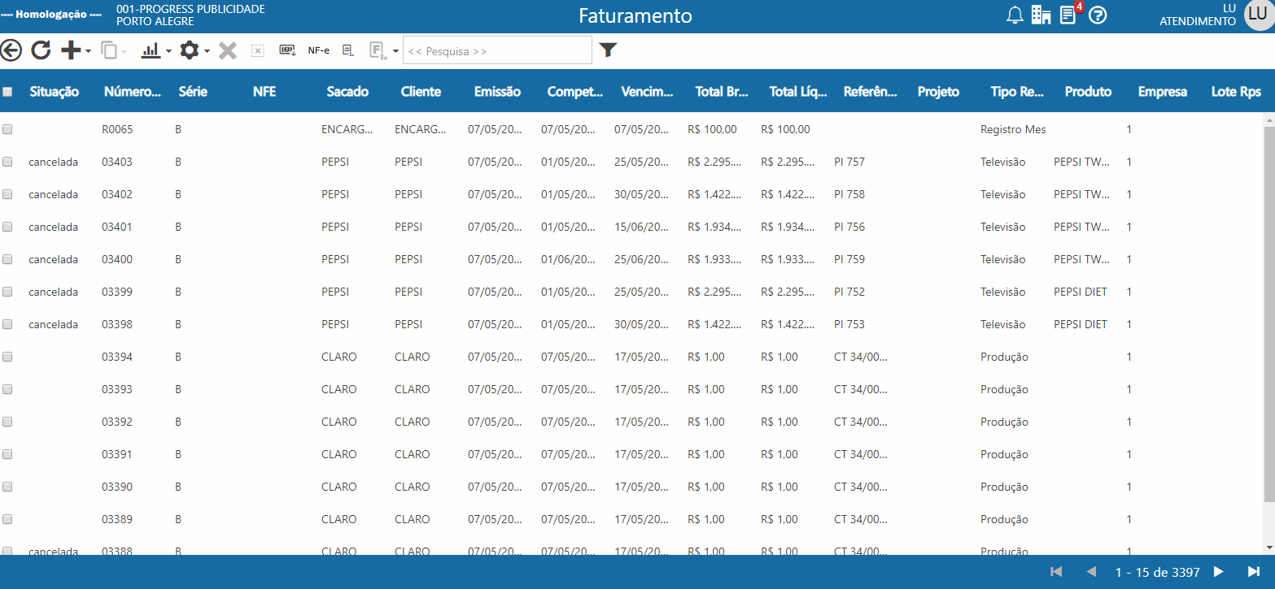Screen dimensions: 1275x589
Task: Focus the Pesquisa search field
Action: click(x=497, y=50)
